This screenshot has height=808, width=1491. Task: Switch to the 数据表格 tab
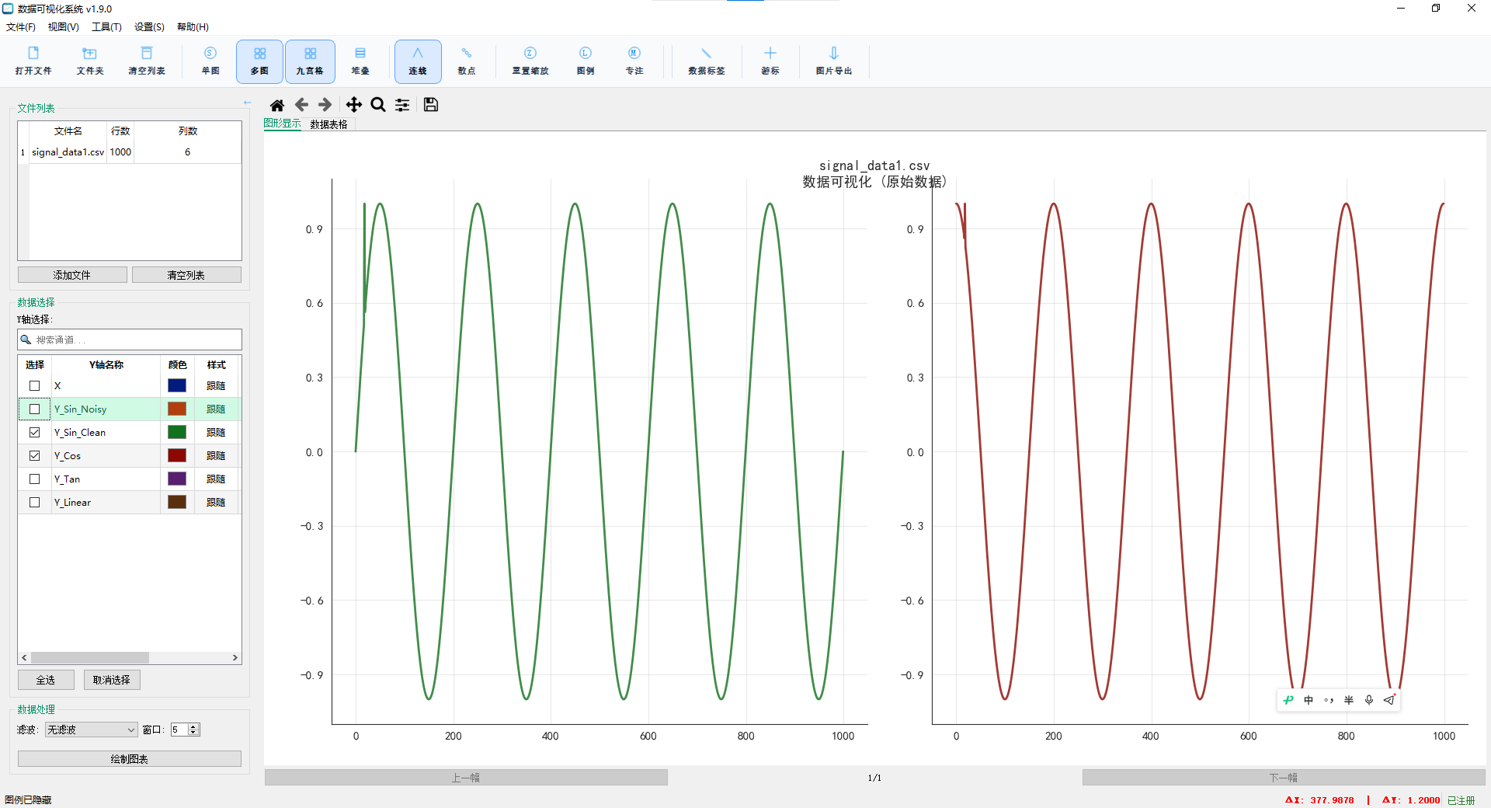pyautogui.click(x=329, y=124)
